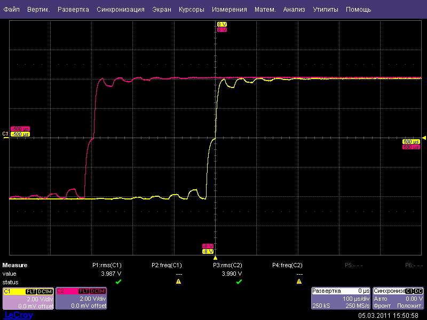The width and height of the screenshot is (427, 320).
Task: Open the Синхронизация trigger descriptor box
Action: pyautogui.click(x=398, y=299)
